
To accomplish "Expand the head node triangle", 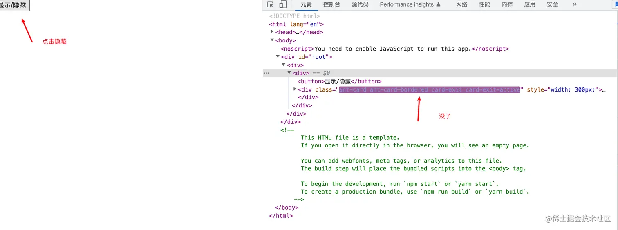I will [x=272, y=32].
